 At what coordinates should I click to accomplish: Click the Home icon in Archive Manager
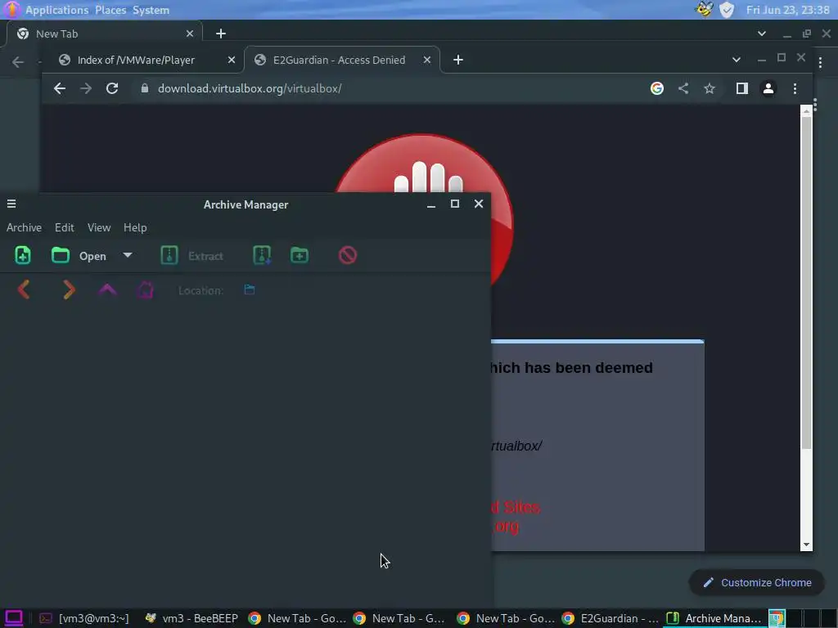point(145,290)
